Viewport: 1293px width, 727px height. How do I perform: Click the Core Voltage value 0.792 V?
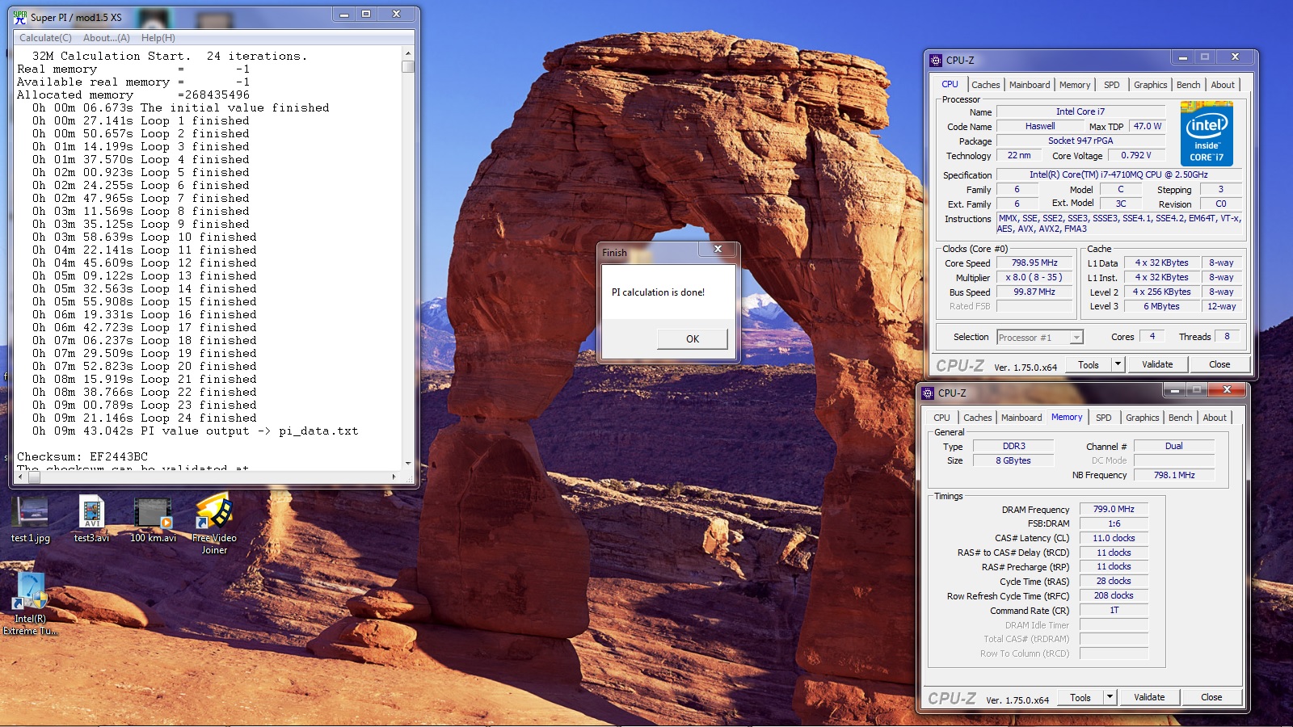1135,155
